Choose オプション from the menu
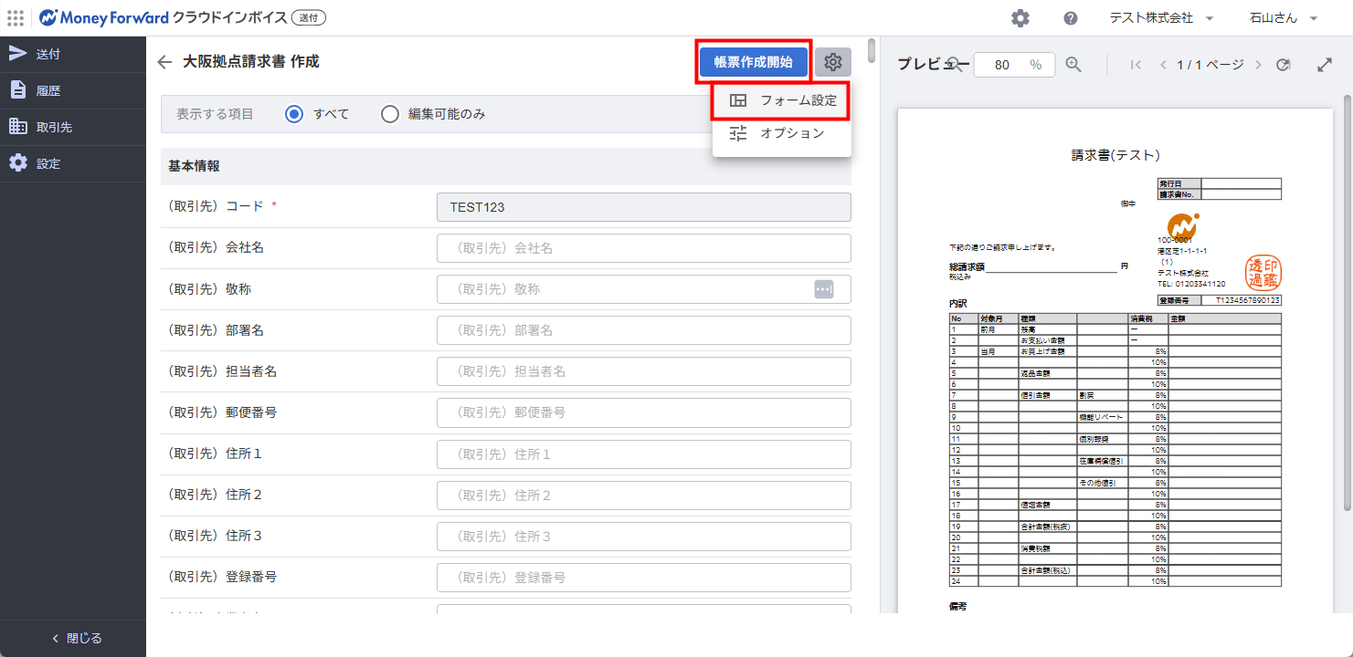 782,133
